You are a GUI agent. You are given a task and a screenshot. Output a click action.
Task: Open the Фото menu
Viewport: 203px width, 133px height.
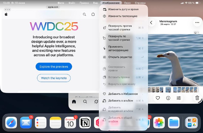click(61, 3)
